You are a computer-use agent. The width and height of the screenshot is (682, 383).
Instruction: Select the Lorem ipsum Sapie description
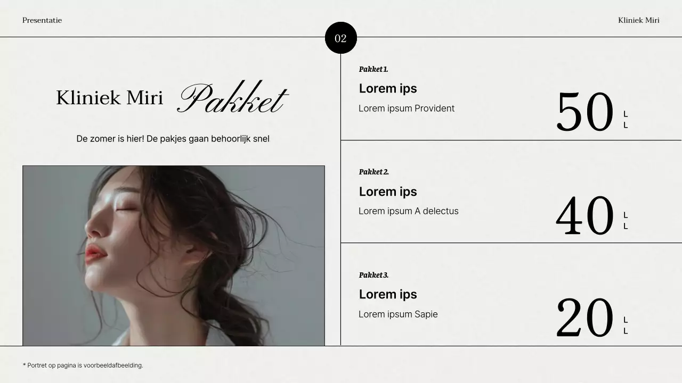click(x=398, y=314)
